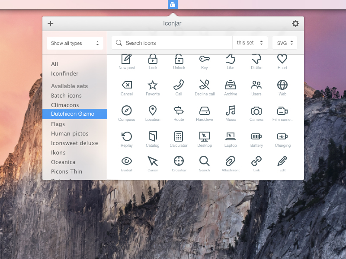This screenshot has height=259, width=346.
Task: Open the SVG format dropdown
Action: tap(285, 43)
